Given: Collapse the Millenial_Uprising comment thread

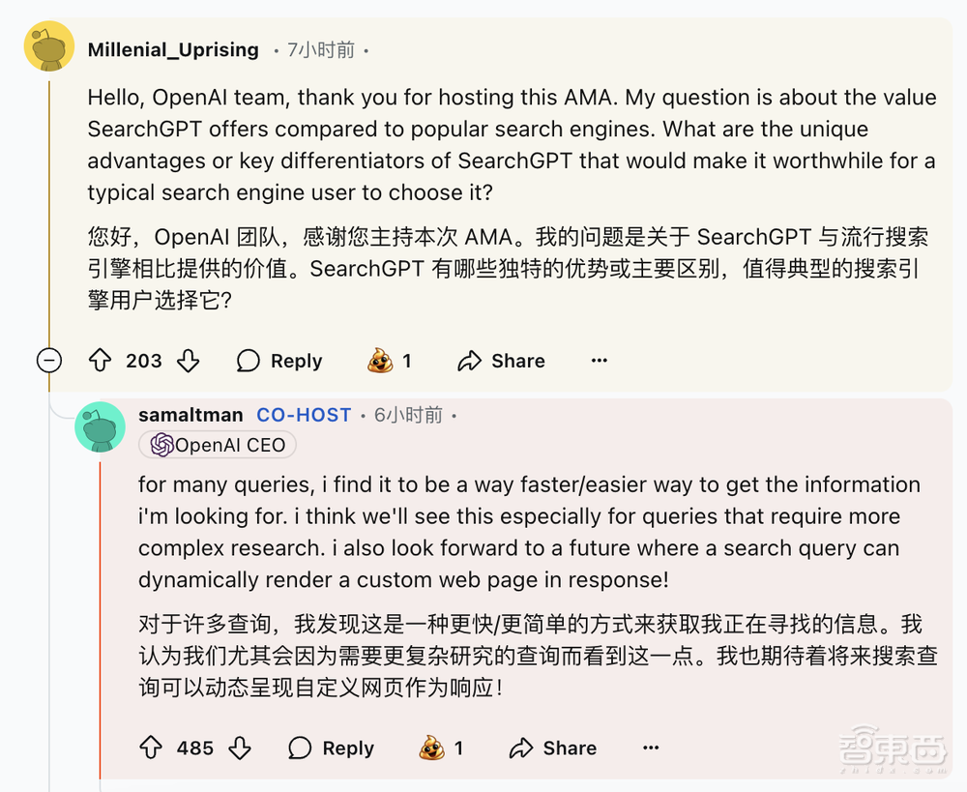Looking at the screenshot, I should 48,360.
